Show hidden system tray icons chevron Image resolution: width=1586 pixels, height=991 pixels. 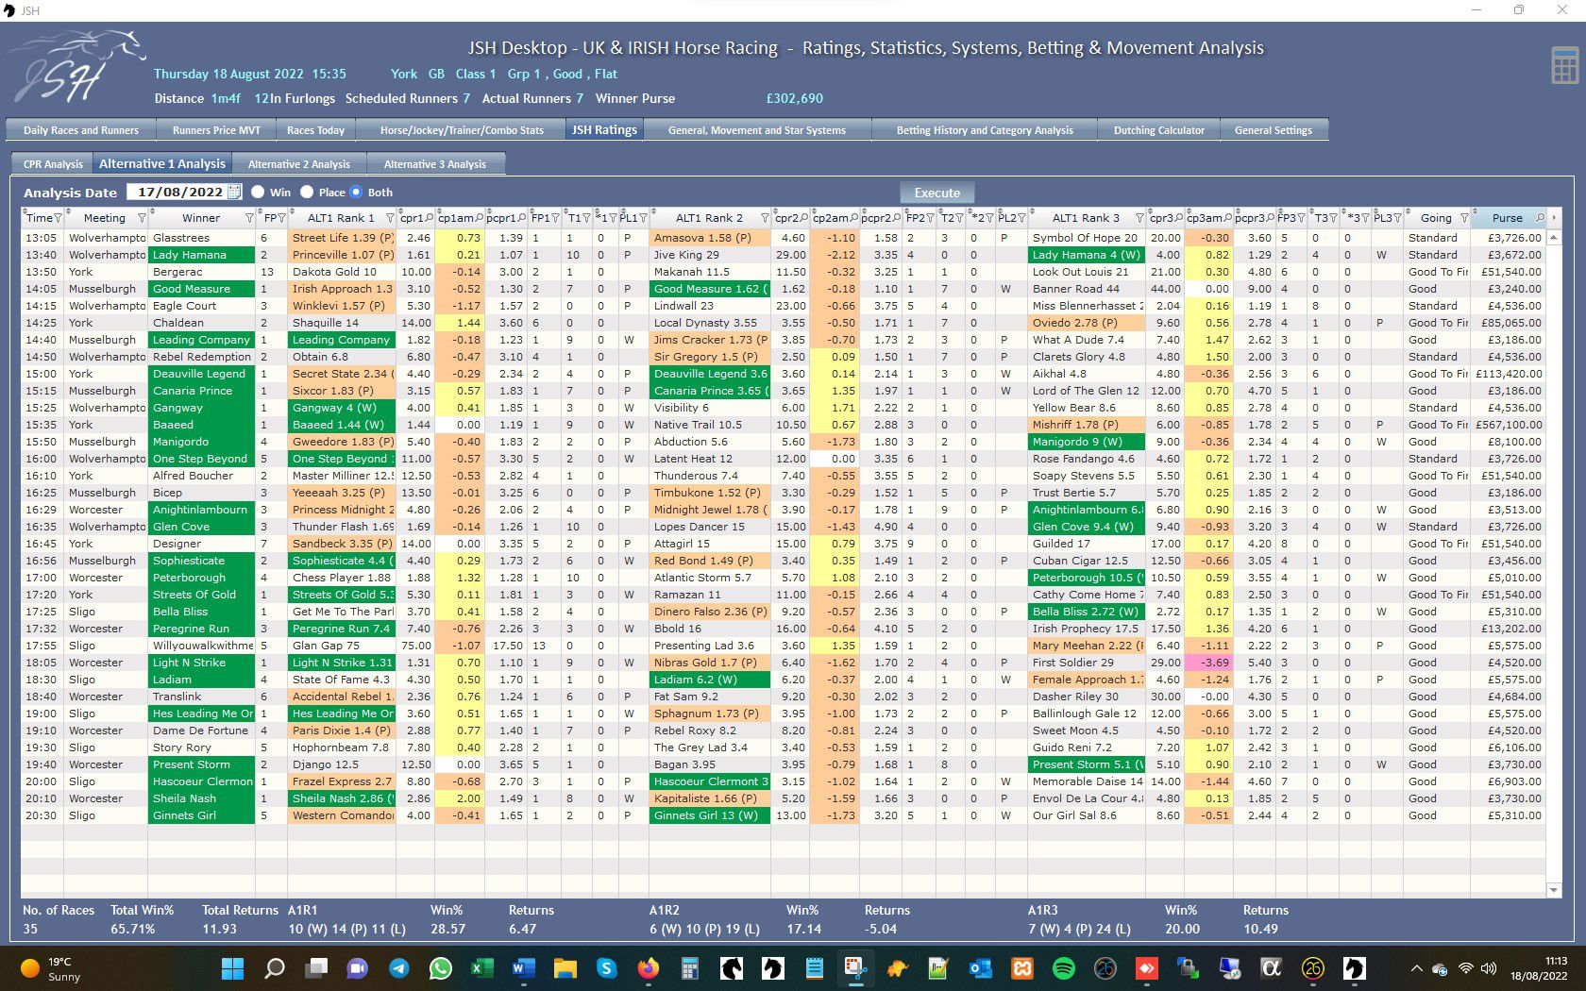1416,968
